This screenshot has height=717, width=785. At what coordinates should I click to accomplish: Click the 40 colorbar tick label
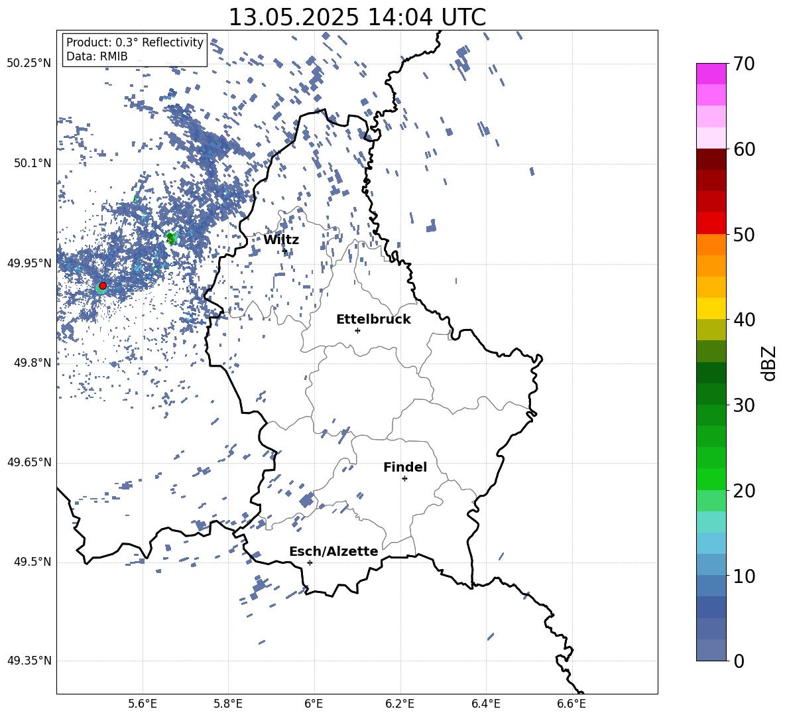point(745,320)
